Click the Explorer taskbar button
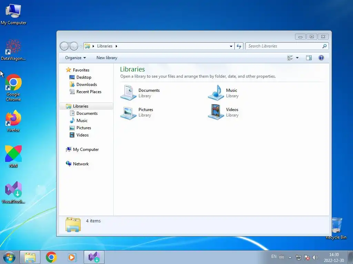This screenshot has height=264, width=353. (30, 257)
